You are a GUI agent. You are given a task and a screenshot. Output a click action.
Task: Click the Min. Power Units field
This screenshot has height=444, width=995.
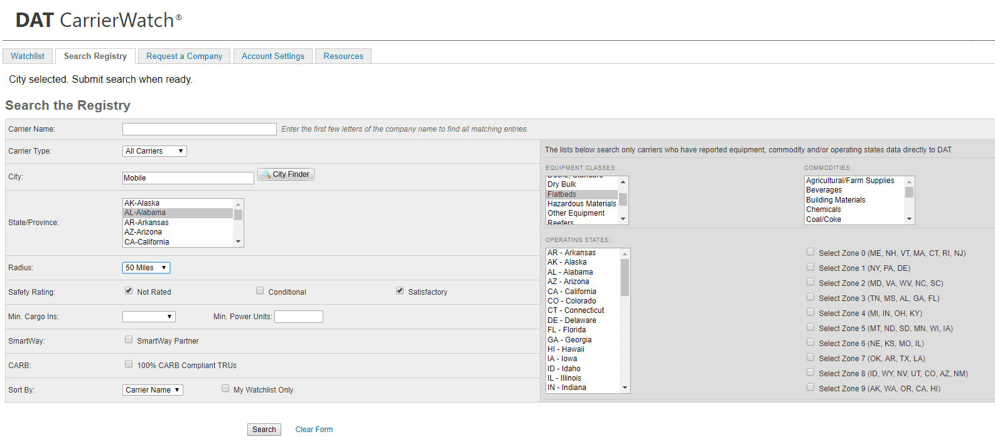[x=299, y=317]
